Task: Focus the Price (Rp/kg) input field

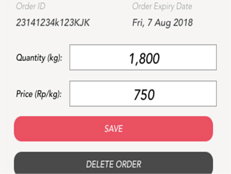Action: tap(143, 94)
